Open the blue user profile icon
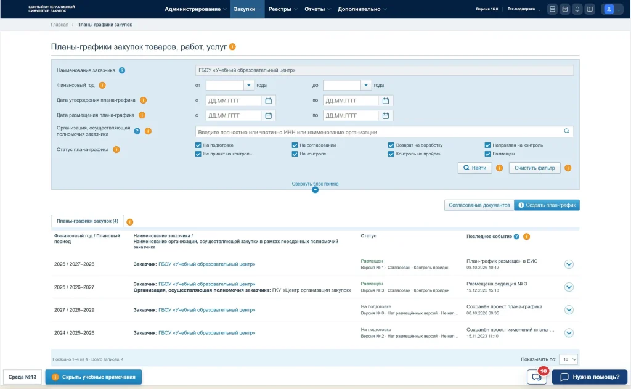 pos(609,9)
